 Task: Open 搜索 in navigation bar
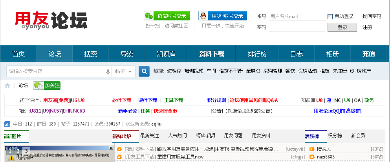coord(91,54)
